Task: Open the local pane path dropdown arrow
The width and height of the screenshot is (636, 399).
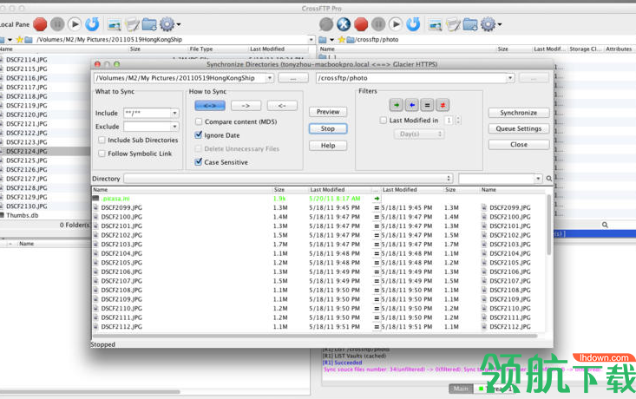Action: coord(311,40)
